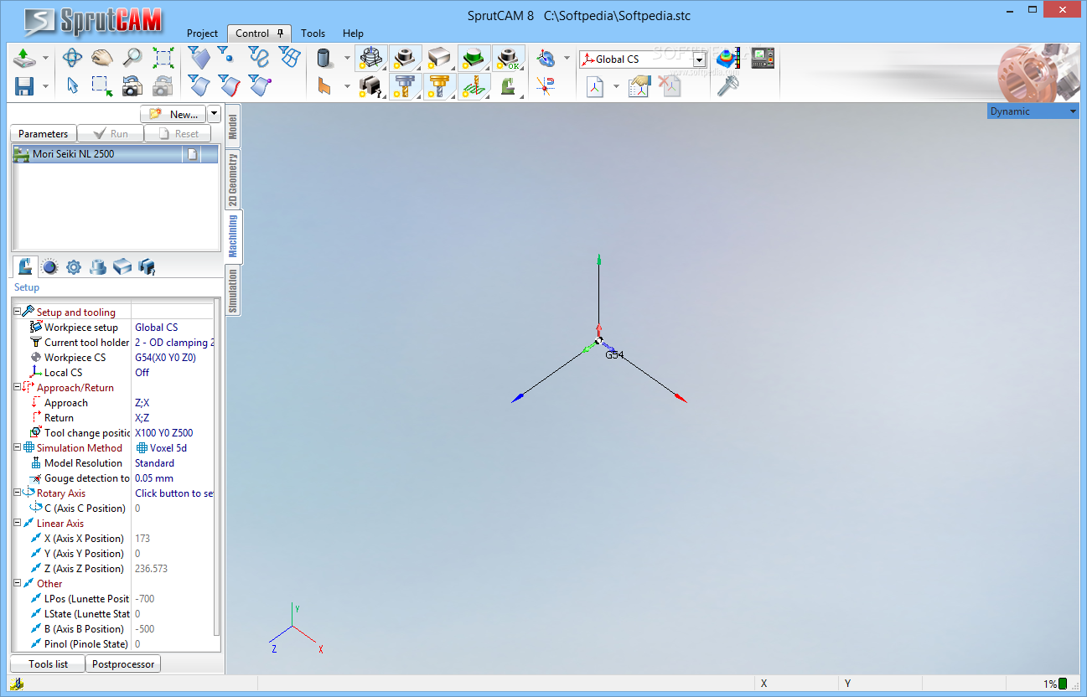Screen dimensions: 1087x697
Task: Toggle the point selection filter icon
Action: [226, 58]
